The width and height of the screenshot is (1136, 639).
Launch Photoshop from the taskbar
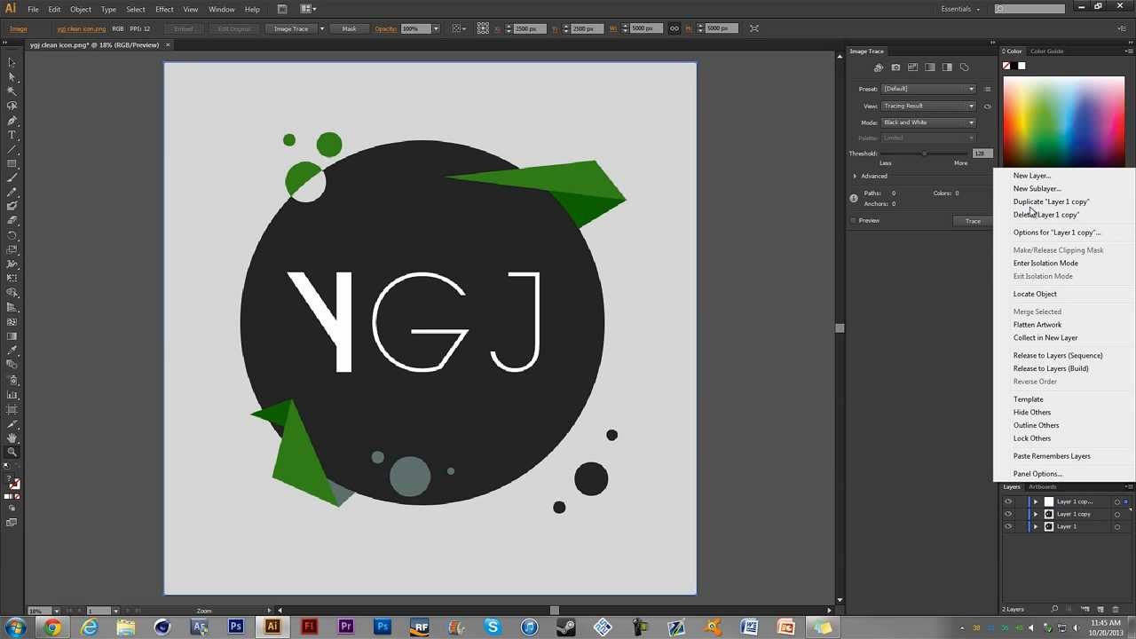[x=235, y=627]
